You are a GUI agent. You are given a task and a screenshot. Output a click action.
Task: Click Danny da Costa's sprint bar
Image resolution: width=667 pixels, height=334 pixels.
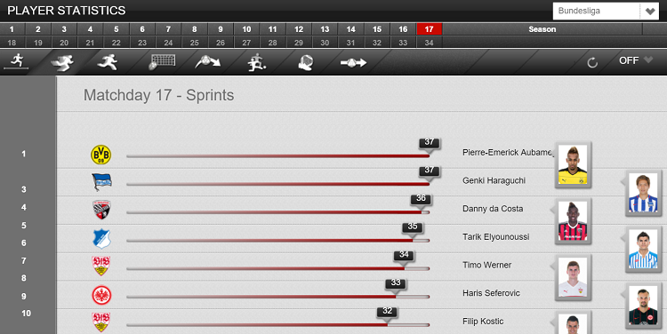[x=277, y=212]
